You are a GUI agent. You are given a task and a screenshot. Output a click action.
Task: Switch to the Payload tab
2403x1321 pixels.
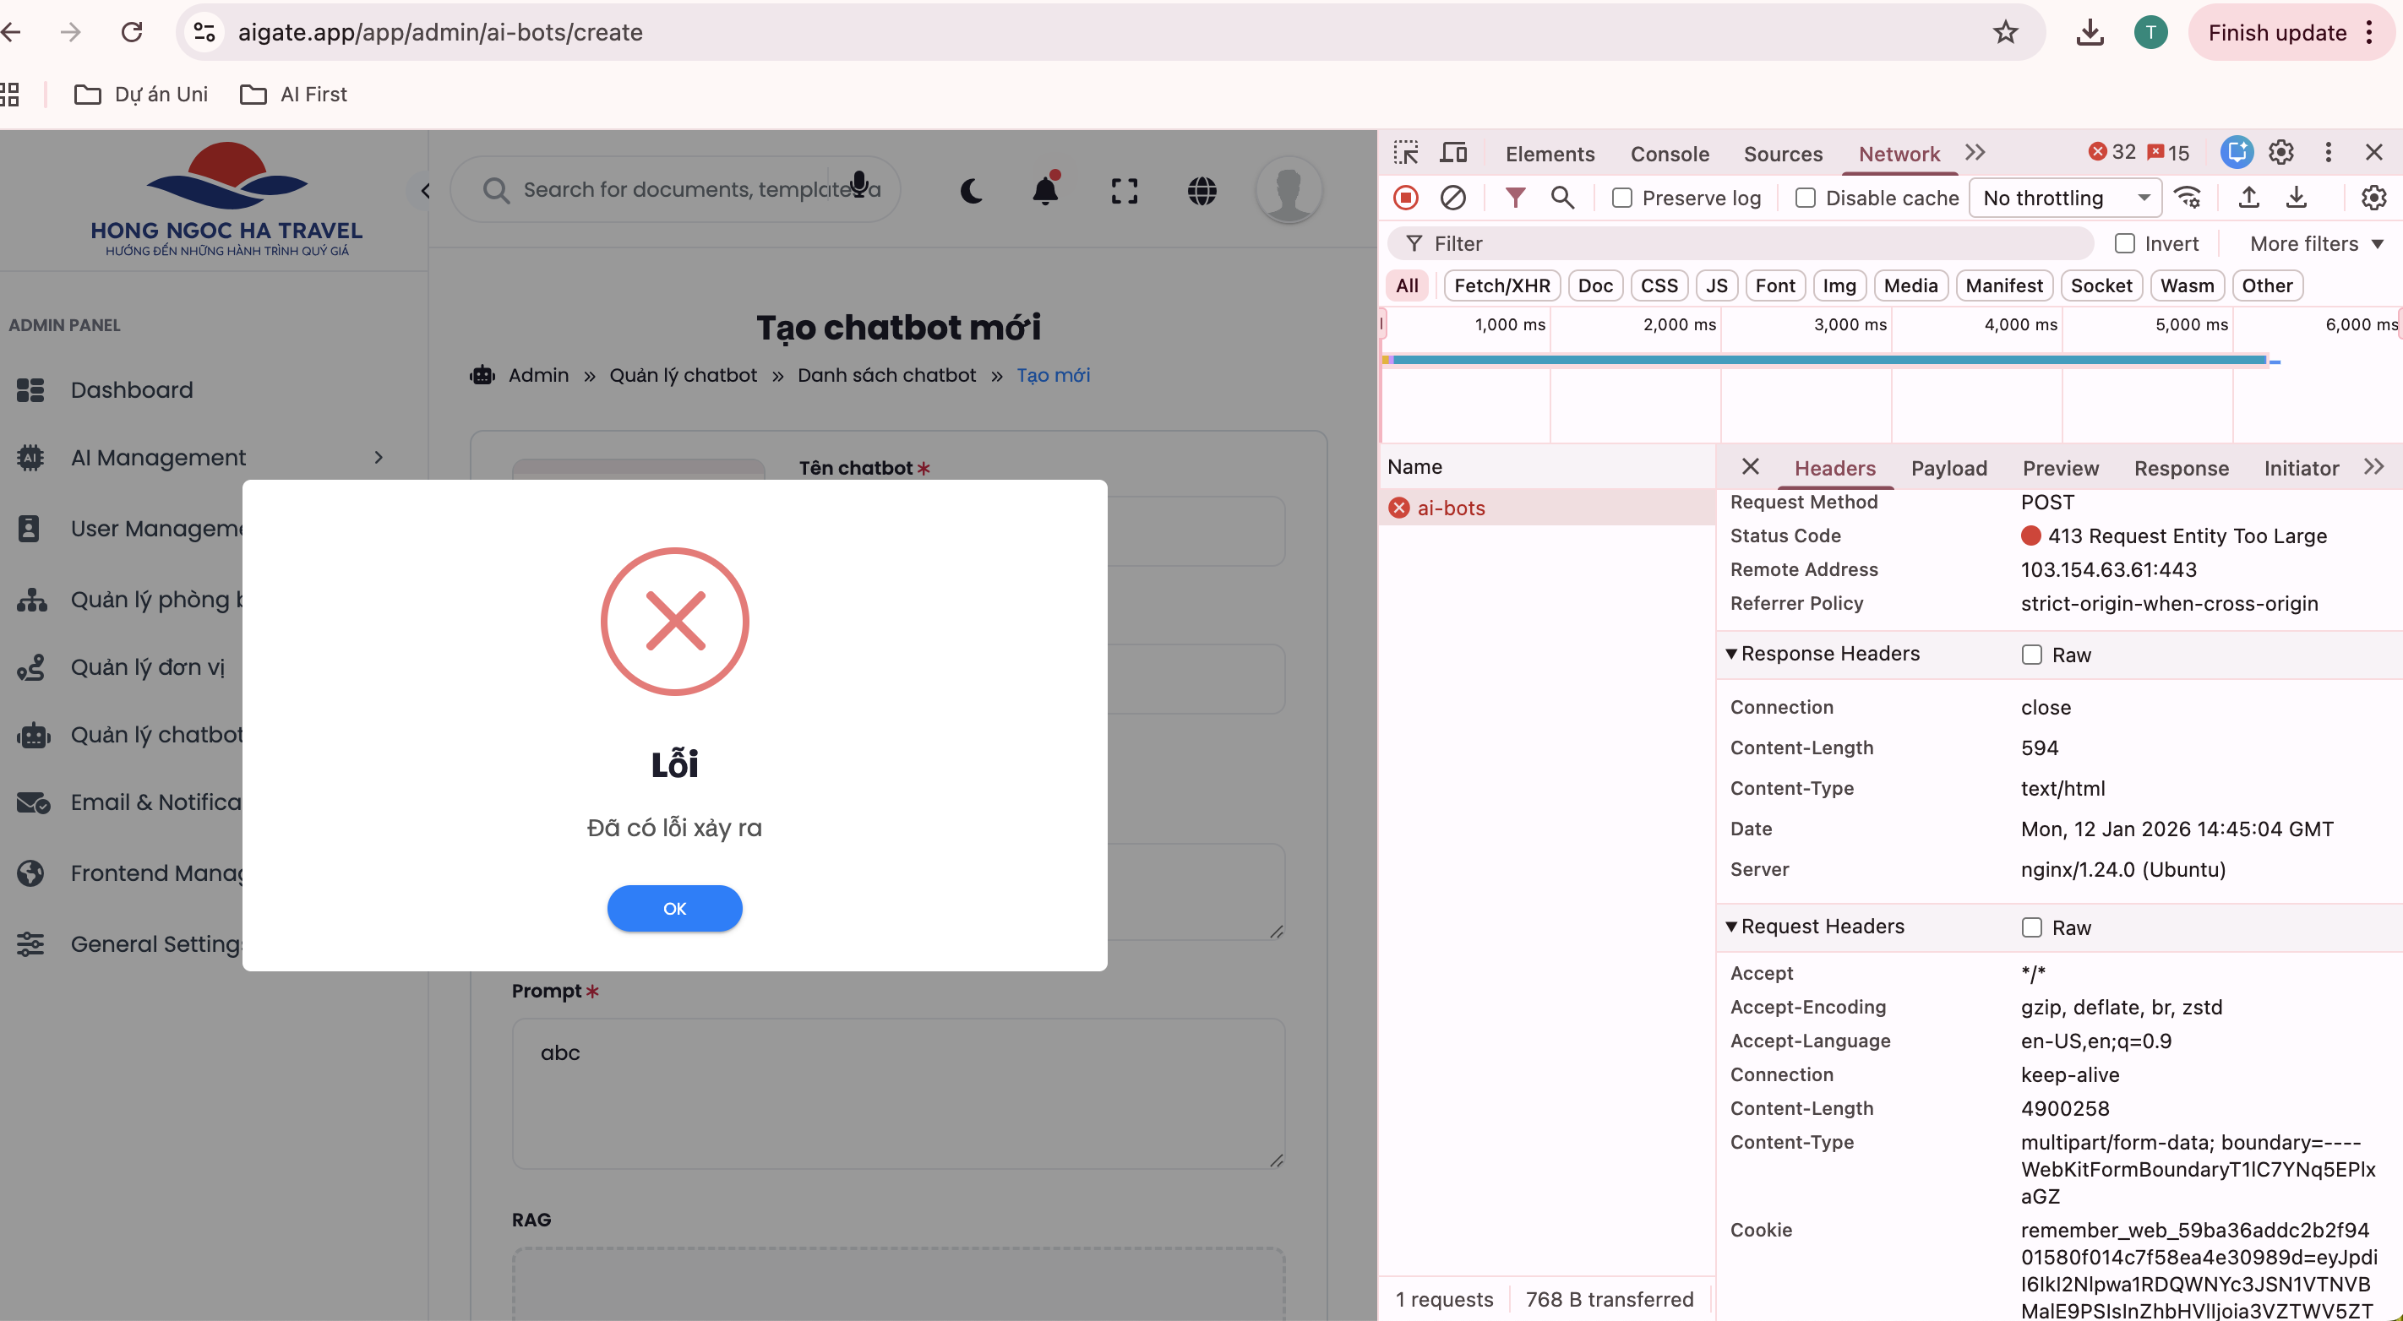[1948, 468]
